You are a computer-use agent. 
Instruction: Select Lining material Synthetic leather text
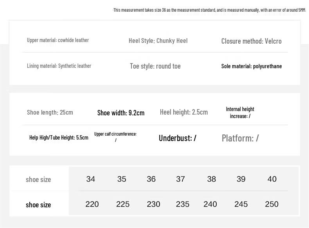pyautogui.click(x=59, y=66)
